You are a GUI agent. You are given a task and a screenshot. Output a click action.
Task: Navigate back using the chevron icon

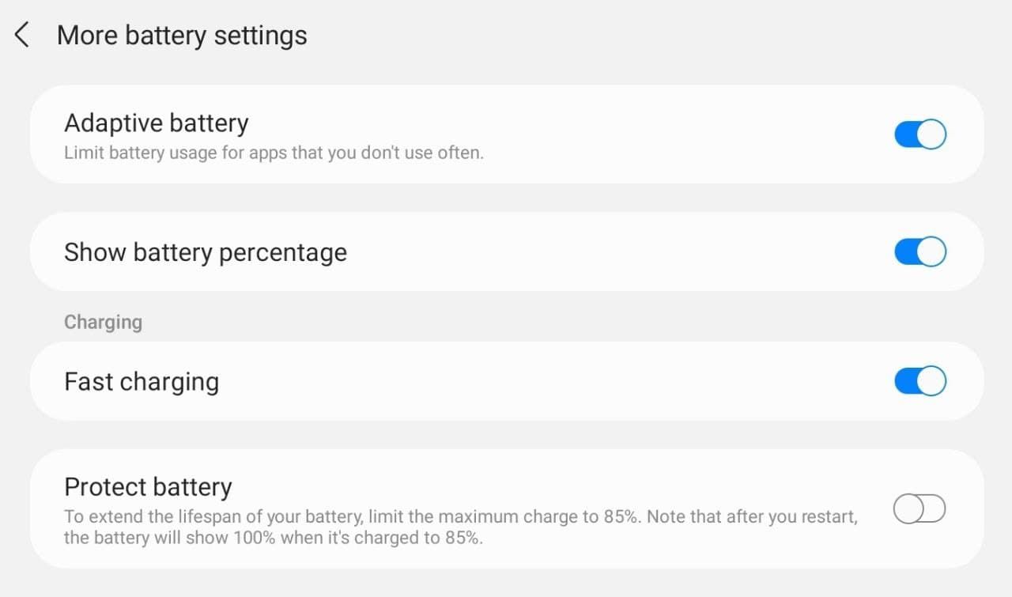coord(21,34)
